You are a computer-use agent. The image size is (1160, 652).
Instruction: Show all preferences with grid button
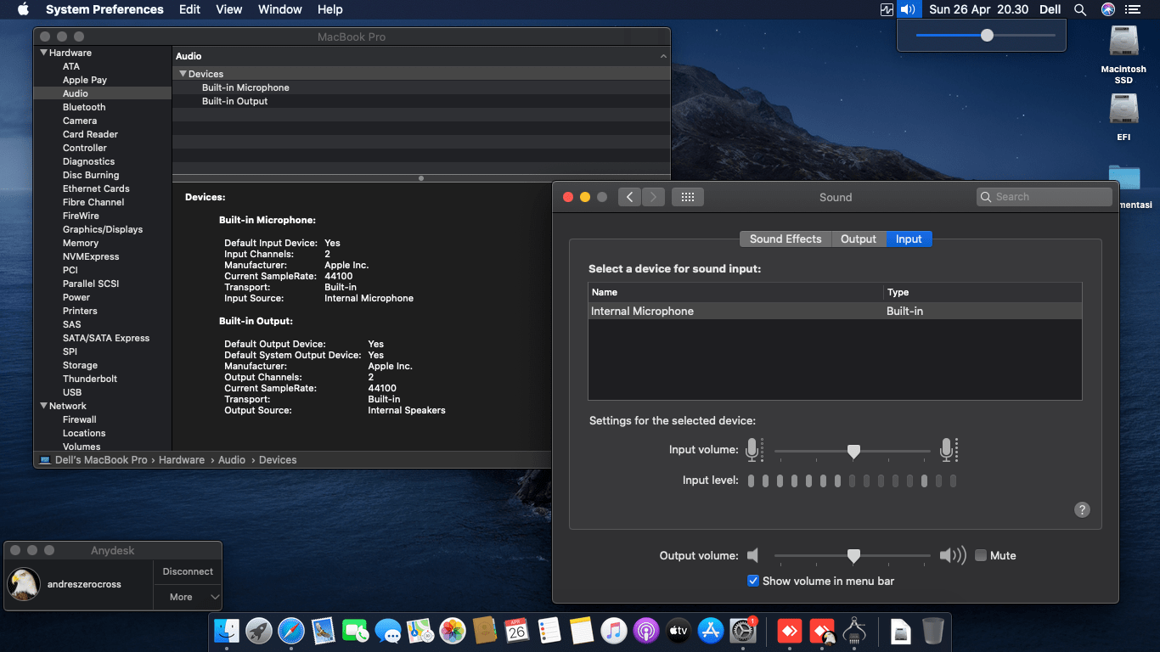tap(688, 197)
